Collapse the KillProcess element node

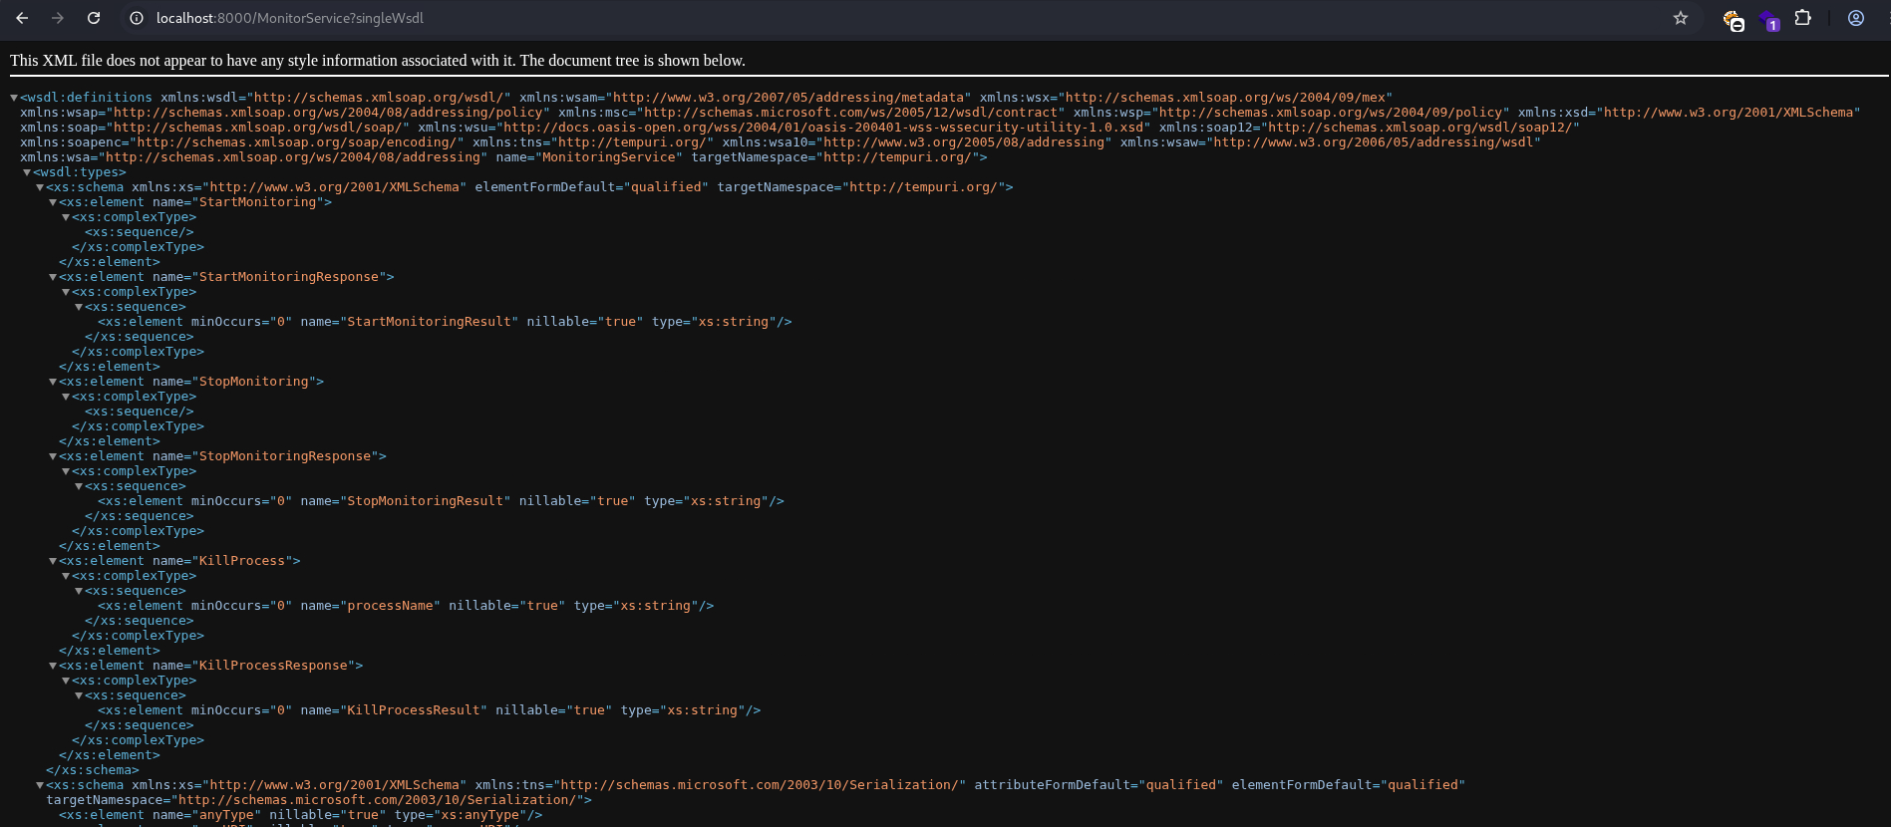point(53,561)
